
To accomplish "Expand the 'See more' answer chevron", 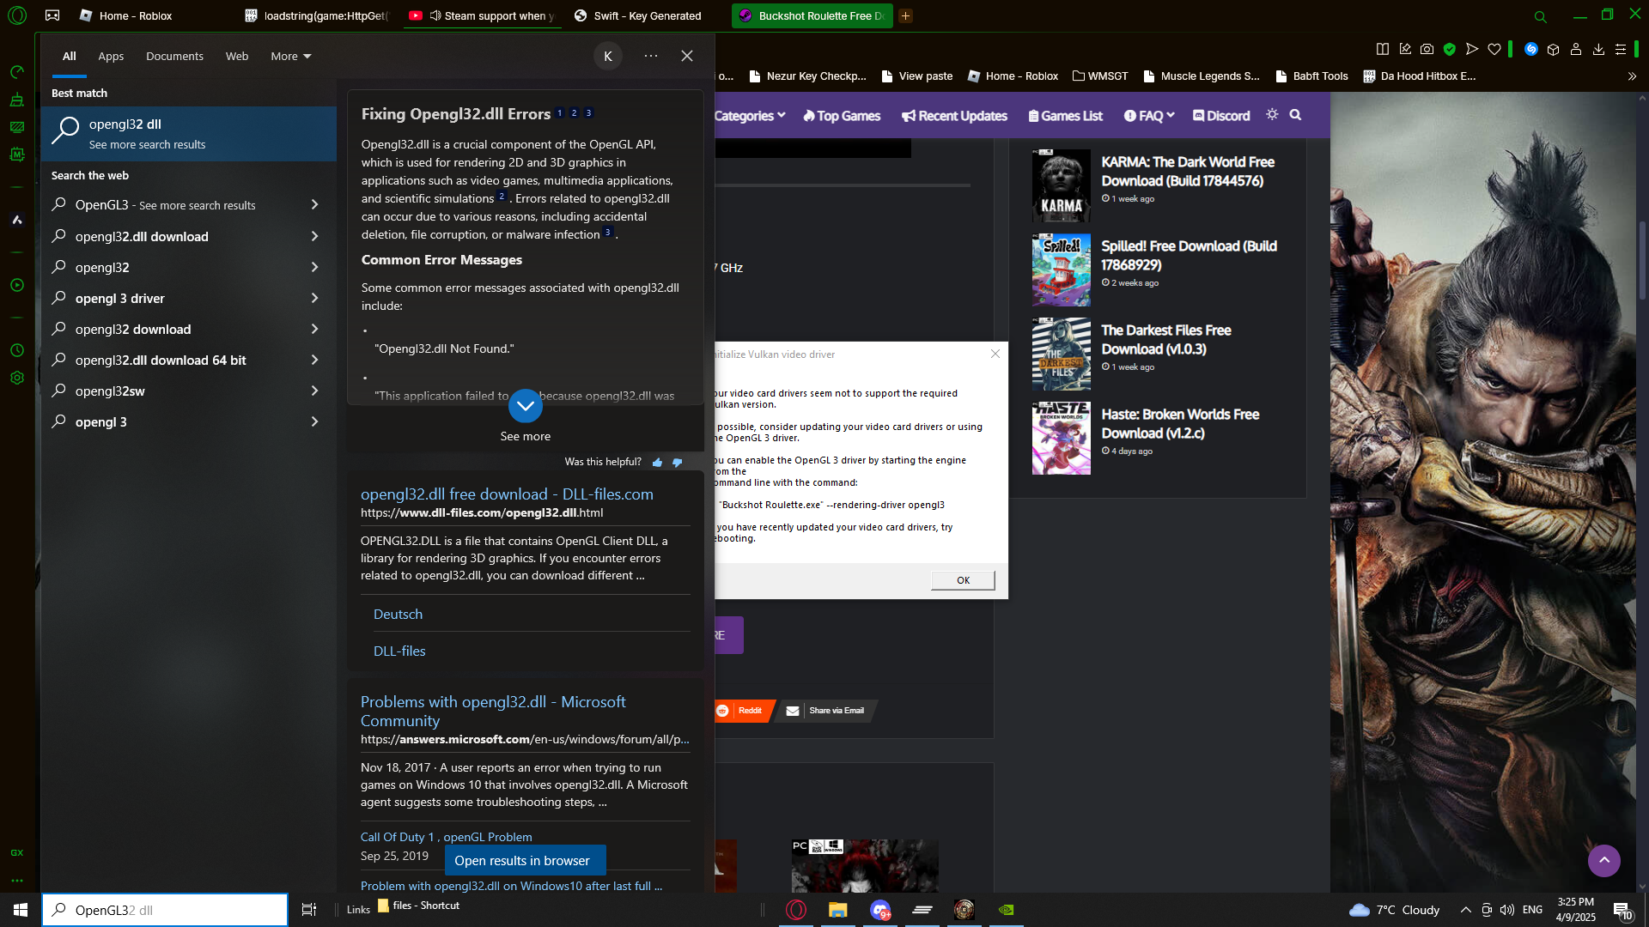I will 526,406.
